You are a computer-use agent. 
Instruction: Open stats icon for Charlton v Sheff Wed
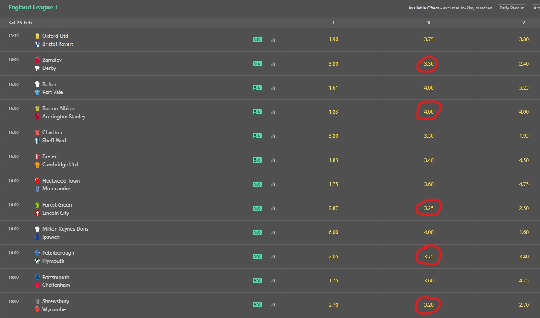273,136
